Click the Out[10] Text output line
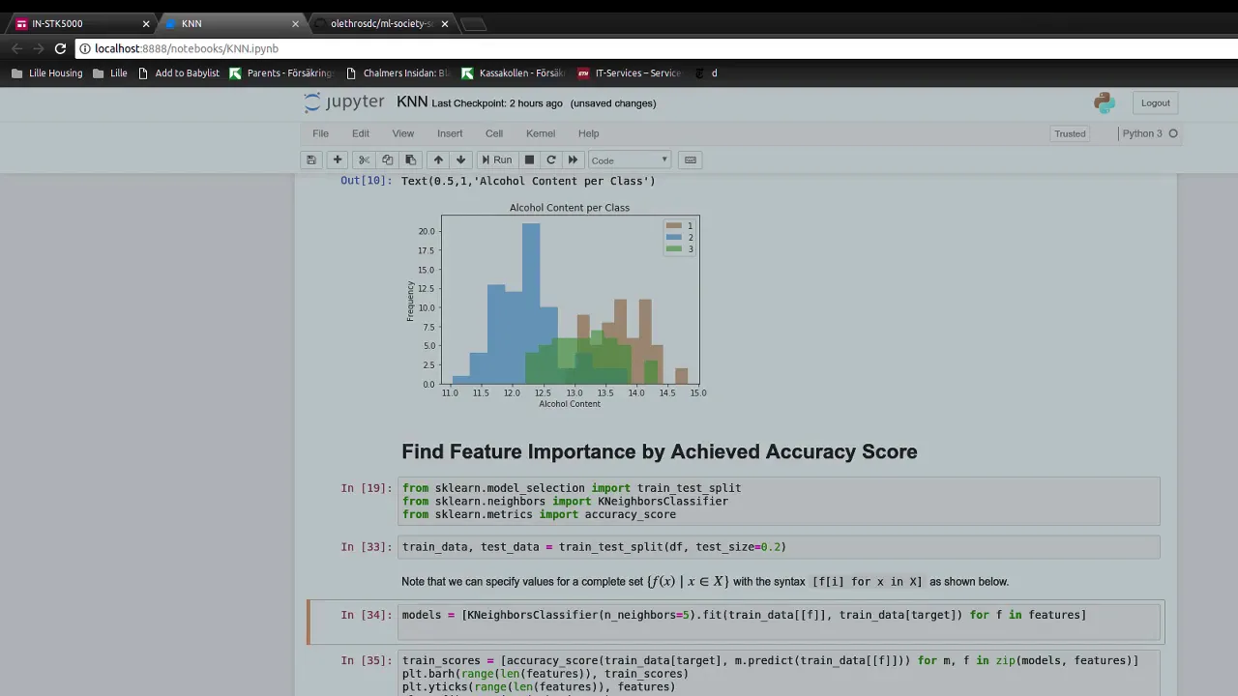This screenshot has height=696, width=1238. tap(528, 181)
